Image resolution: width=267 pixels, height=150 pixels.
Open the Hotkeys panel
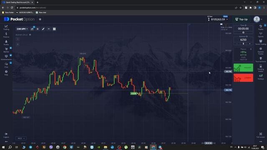point(260,77)
